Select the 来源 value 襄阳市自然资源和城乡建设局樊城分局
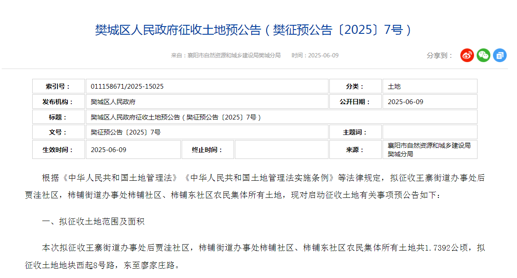Image resolution: width=517 pixels, height=278 pixels. [x=429, y=149]
